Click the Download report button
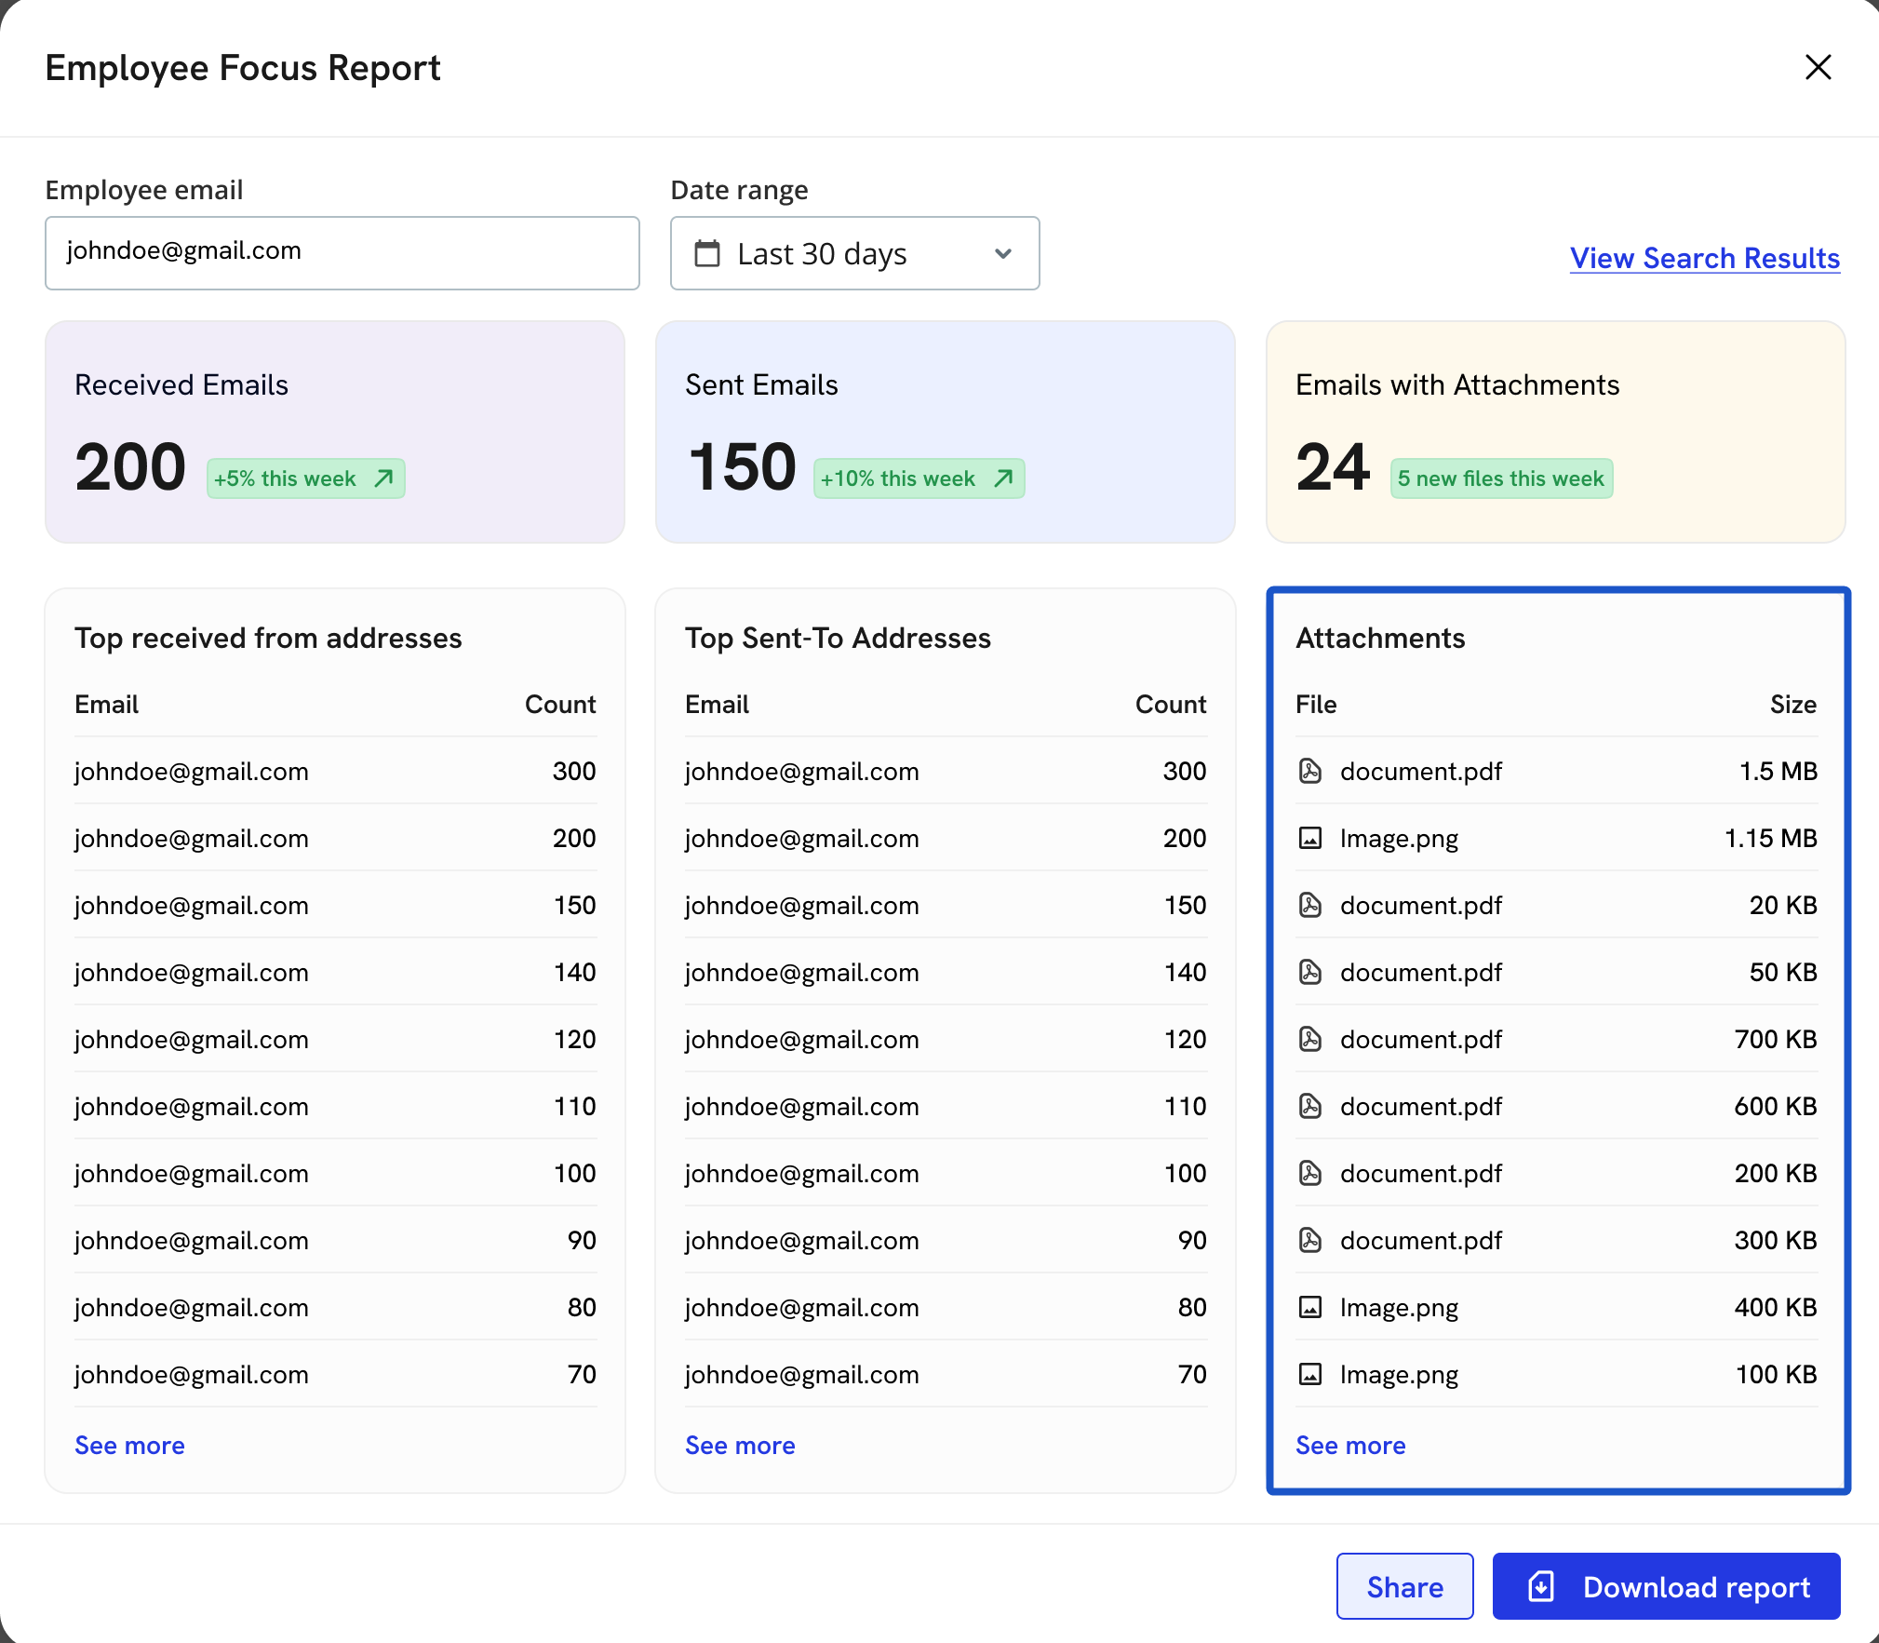 (1666, 1586)
